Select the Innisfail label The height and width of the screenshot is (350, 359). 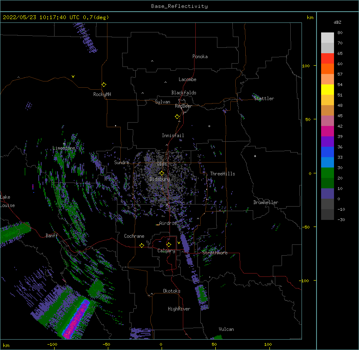click(173, 136)
